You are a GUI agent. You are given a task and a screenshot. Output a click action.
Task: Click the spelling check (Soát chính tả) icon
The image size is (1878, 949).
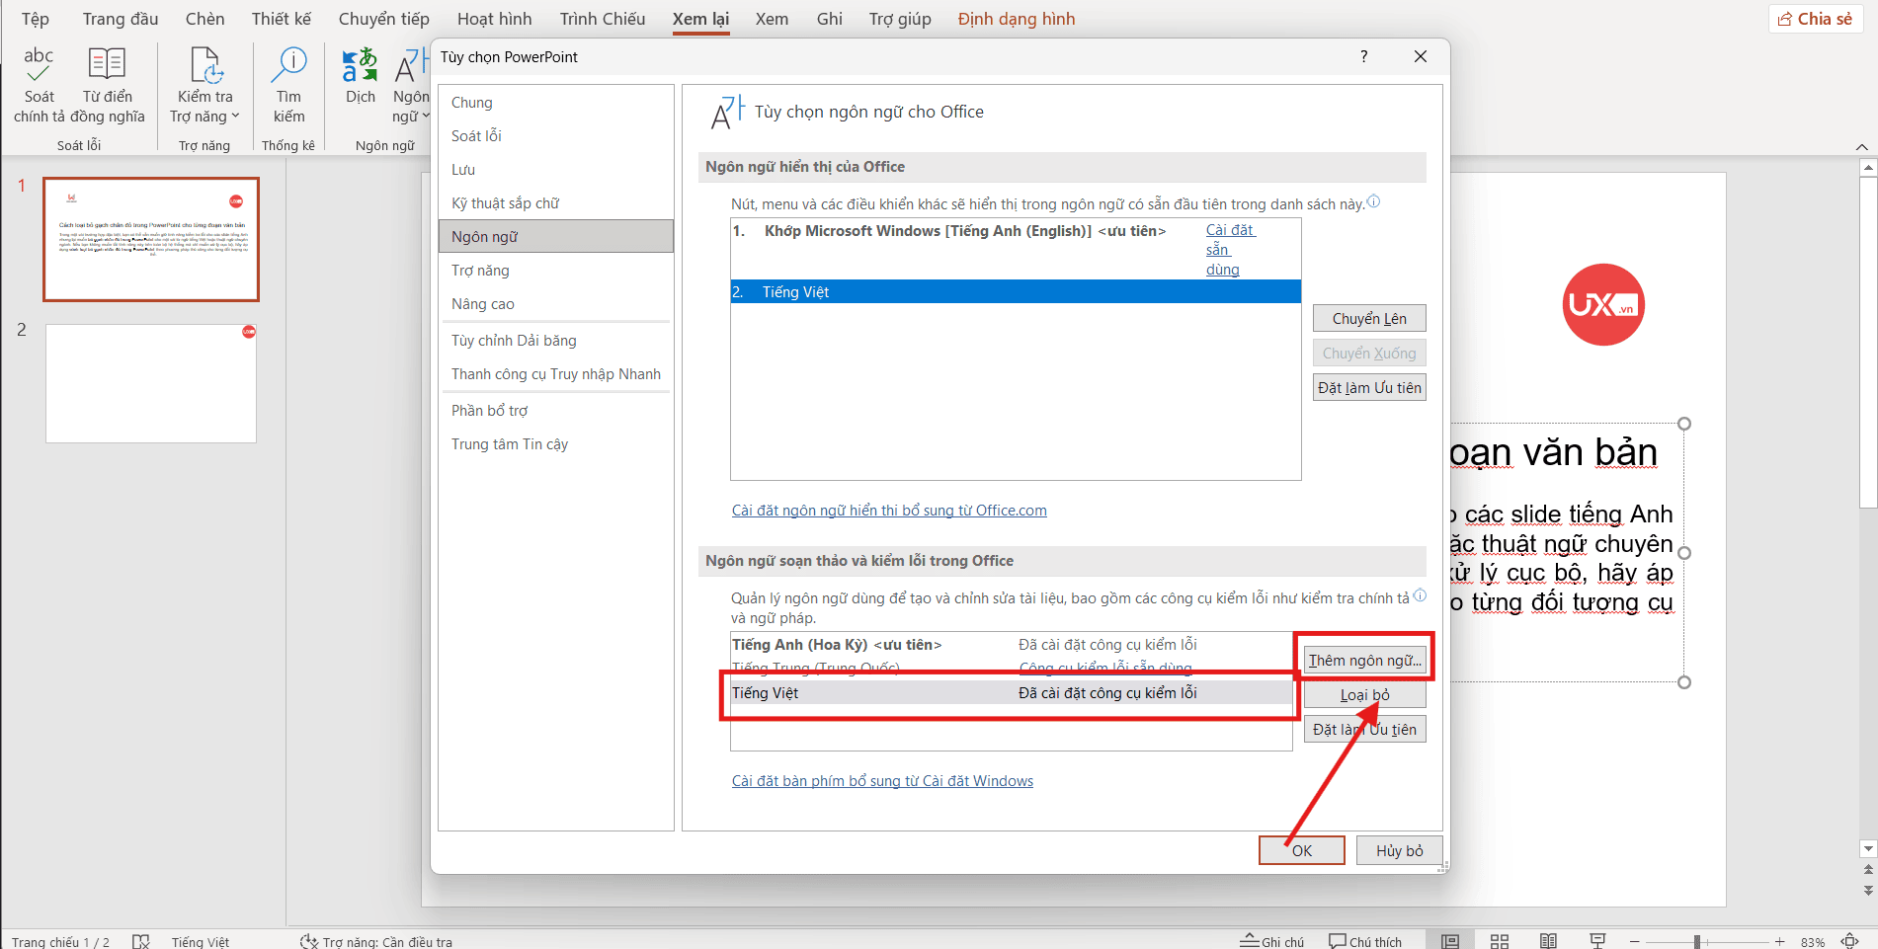click(39, 65)
